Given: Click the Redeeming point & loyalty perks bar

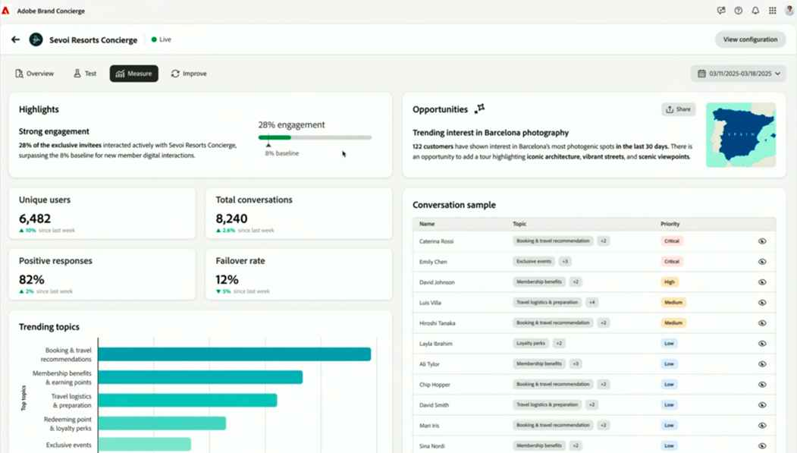Looking at the screenshot, I should click(x=162, y=423).
